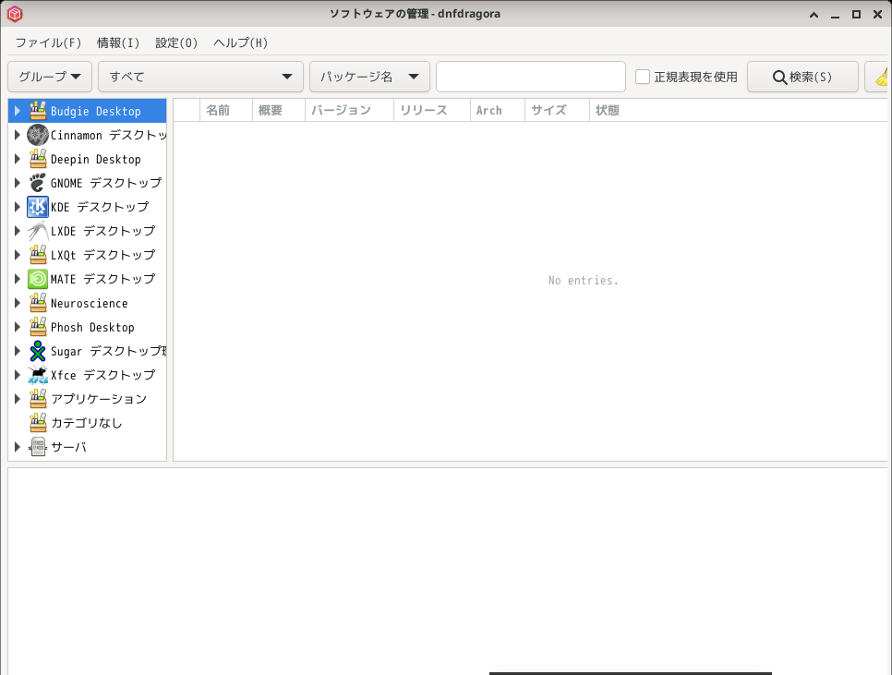Click the broom clear icon button
This screenshot has width=892, height=675.
878,77
